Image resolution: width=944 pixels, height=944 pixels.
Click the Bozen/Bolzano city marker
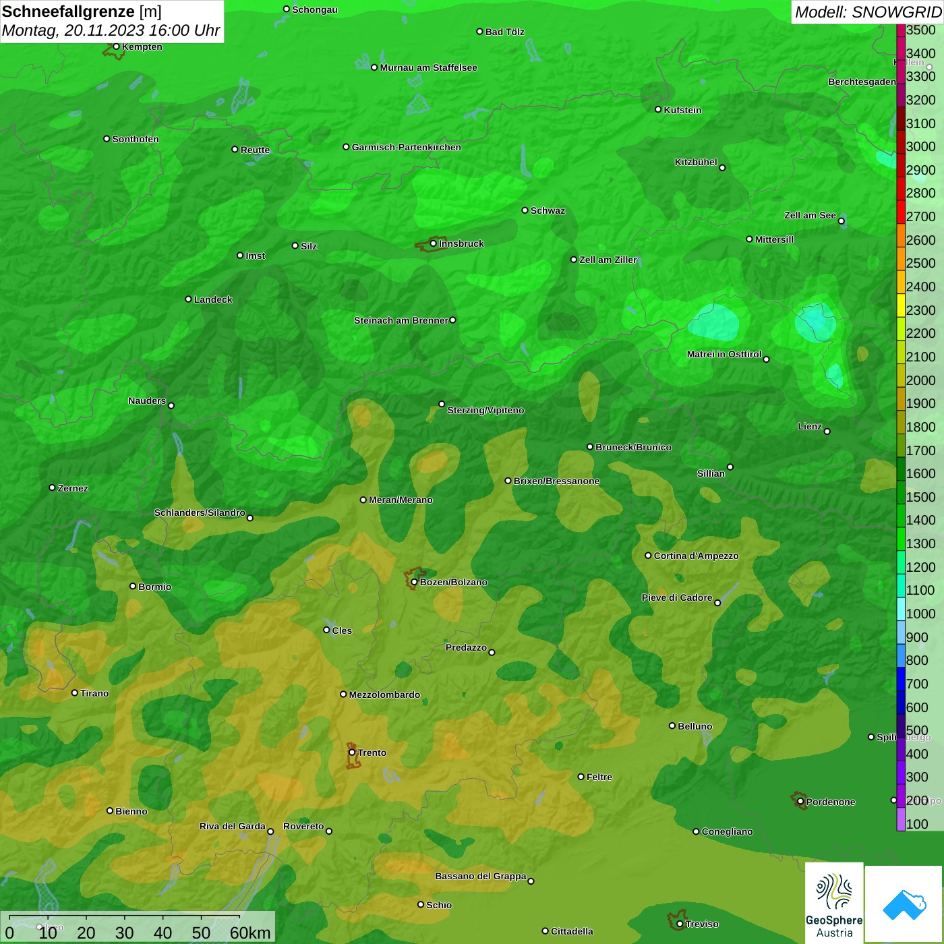click(x=414, y=582)
